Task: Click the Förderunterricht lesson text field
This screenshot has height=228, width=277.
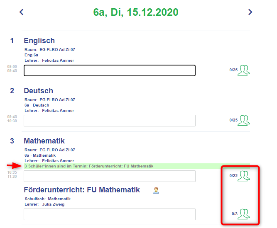Action: click(x=110, y=214)
